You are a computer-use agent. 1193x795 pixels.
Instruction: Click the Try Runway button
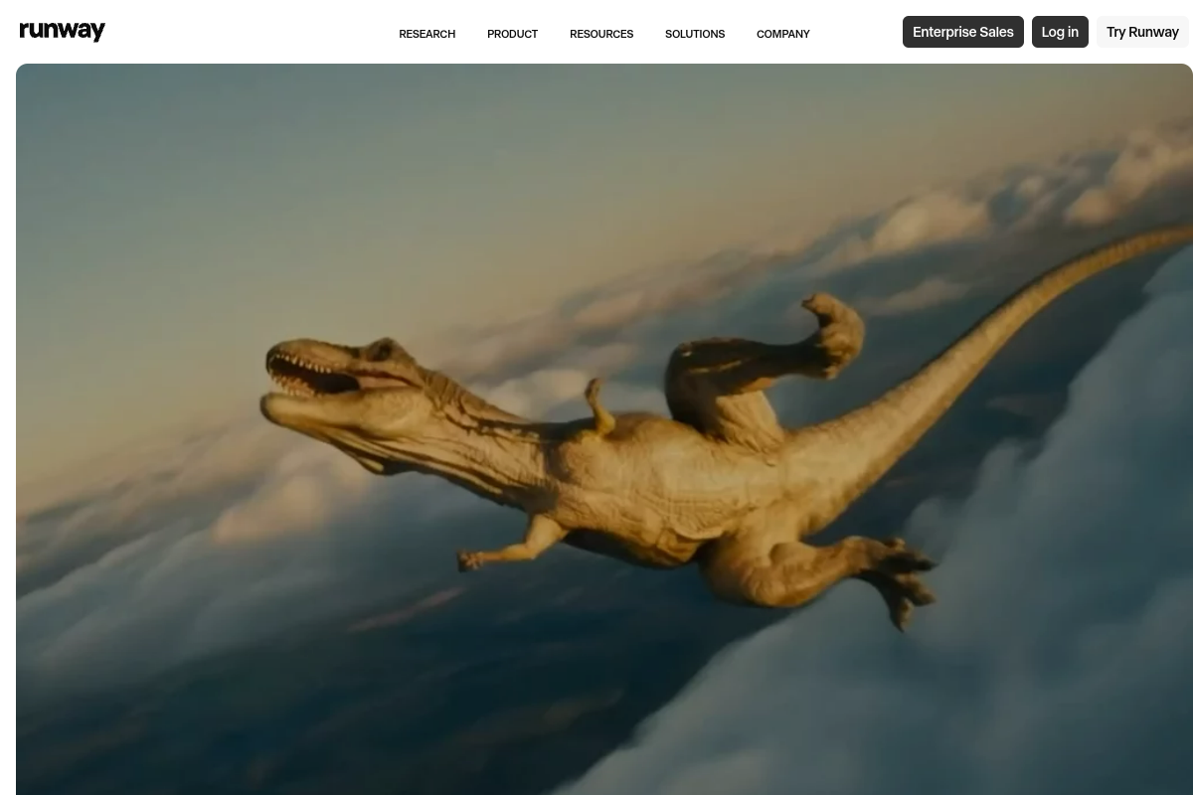coord(1141,32)
